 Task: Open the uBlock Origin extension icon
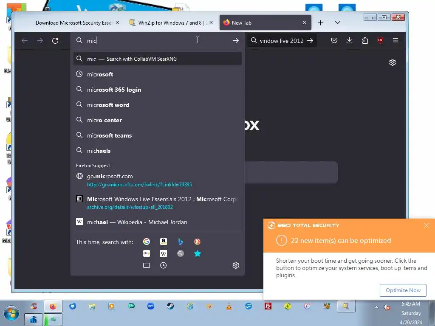380,40
